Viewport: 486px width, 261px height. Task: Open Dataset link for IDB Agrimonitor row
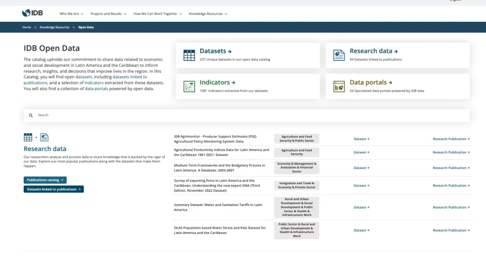[x=361, y=139]
